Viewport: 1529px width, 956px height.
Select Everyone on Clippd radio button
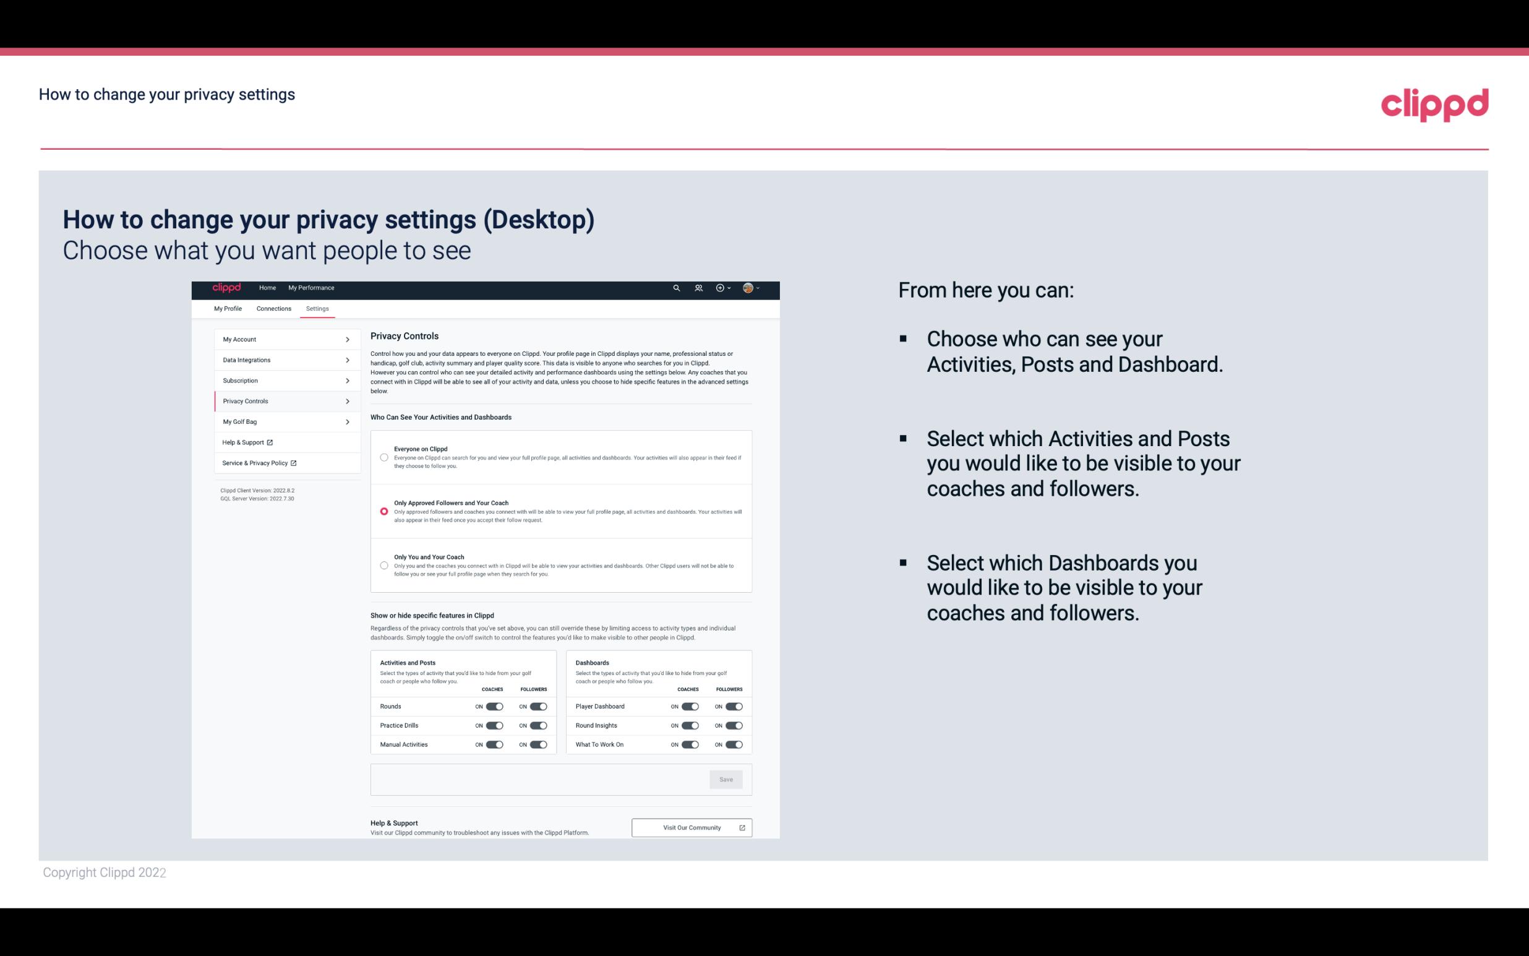(x=383, y=457)
